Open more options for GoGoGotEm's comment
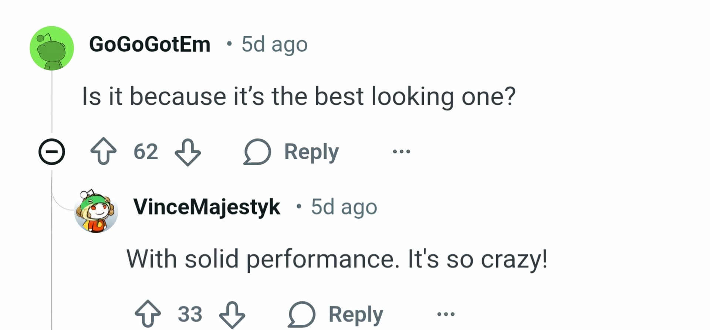 click(402, 152)
